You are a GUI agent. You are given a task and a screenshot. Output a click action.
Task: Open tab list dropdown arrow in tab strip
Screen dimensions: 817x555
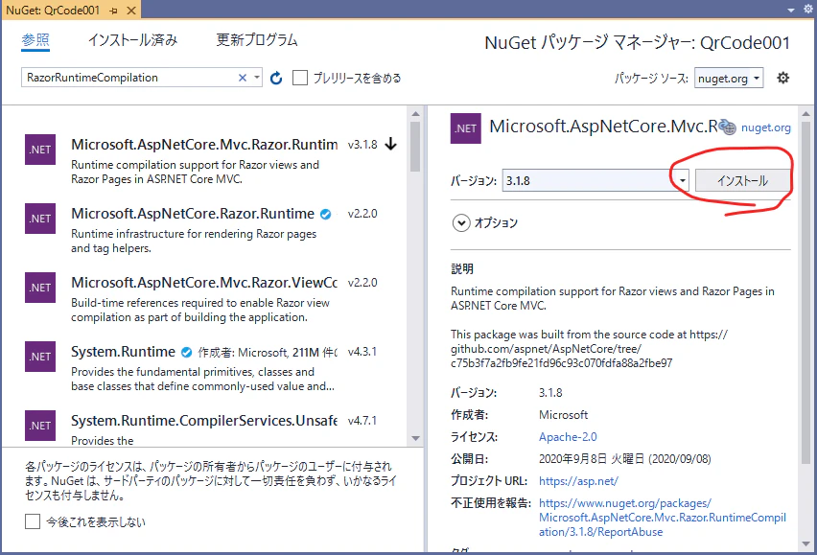click(791, 10)
